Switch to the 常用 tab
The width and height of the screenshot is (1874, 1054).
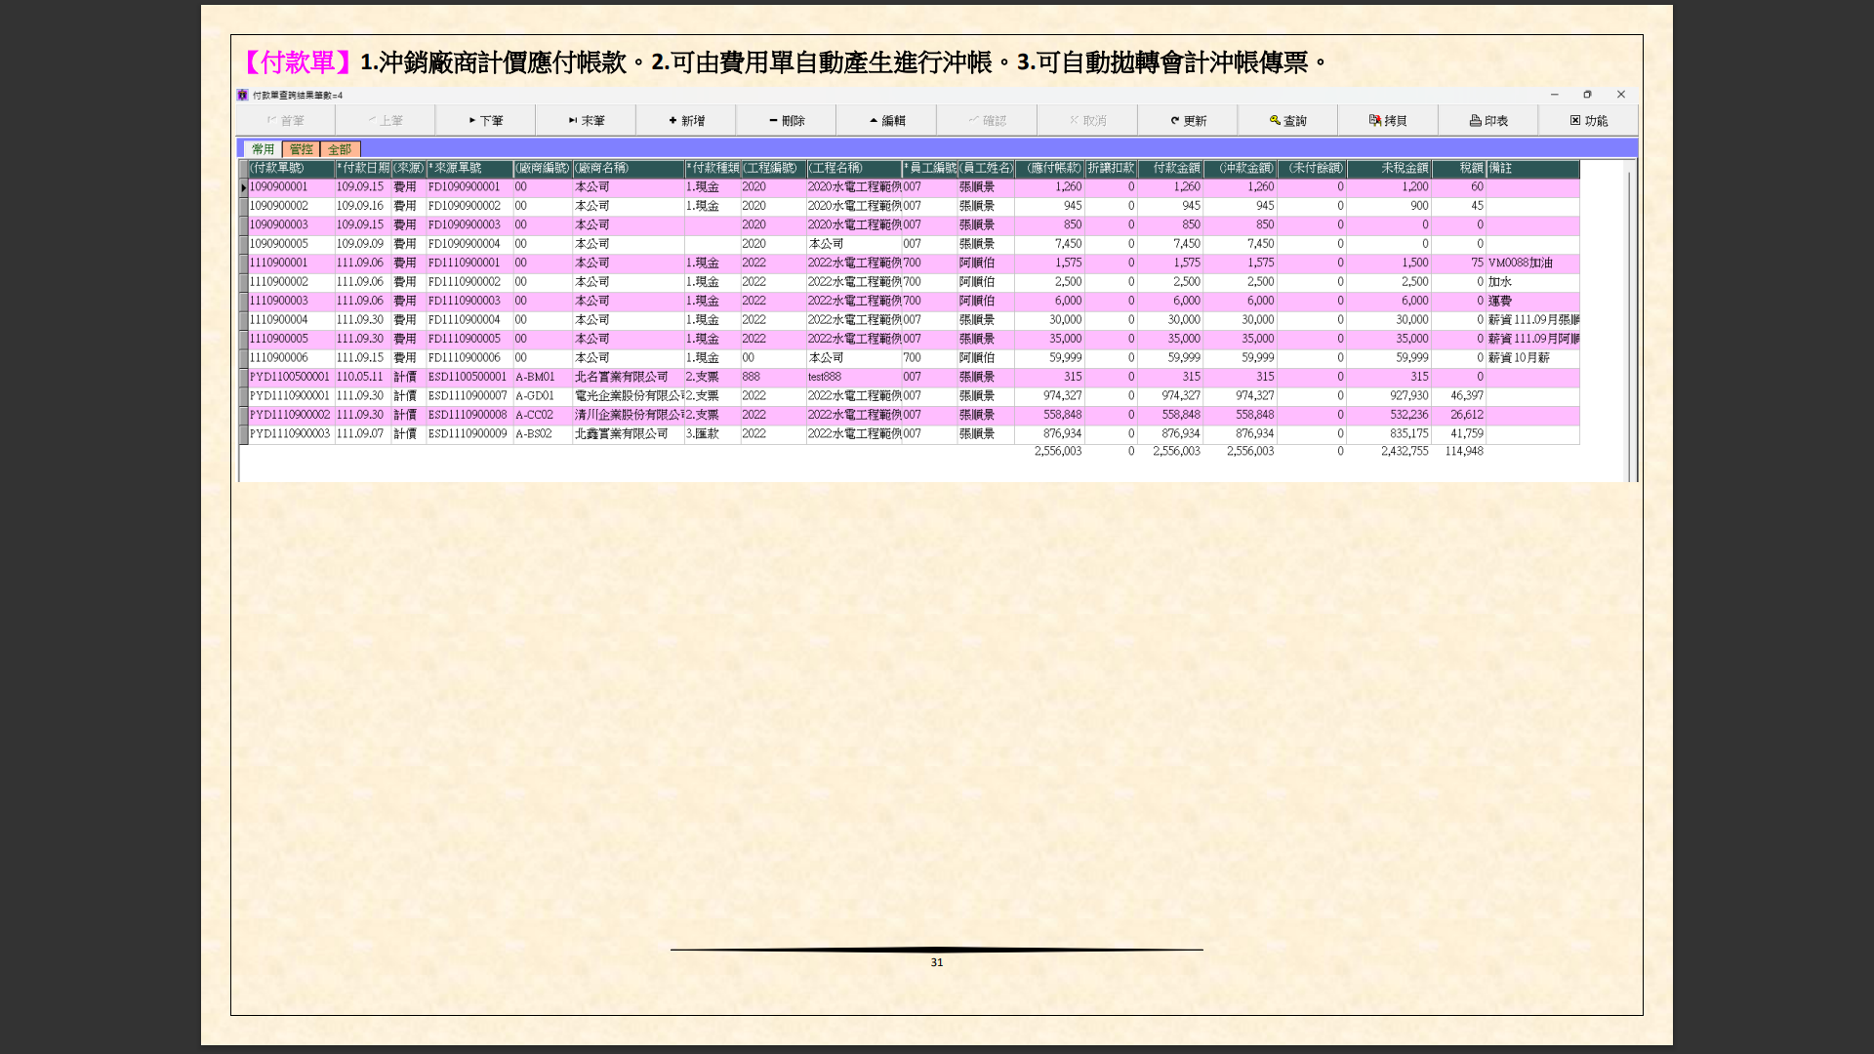[263, 149]
